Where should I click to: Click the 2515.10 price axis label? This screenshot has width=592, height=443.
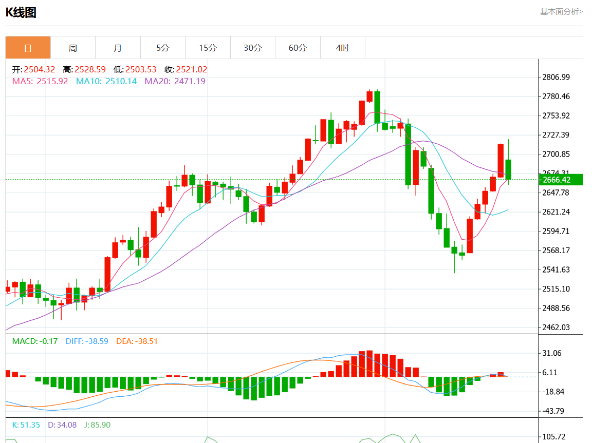556,289
